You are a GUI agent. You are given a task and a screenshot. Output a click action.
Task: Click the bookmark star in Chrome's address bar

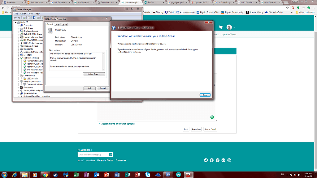(x=287, y=7)
